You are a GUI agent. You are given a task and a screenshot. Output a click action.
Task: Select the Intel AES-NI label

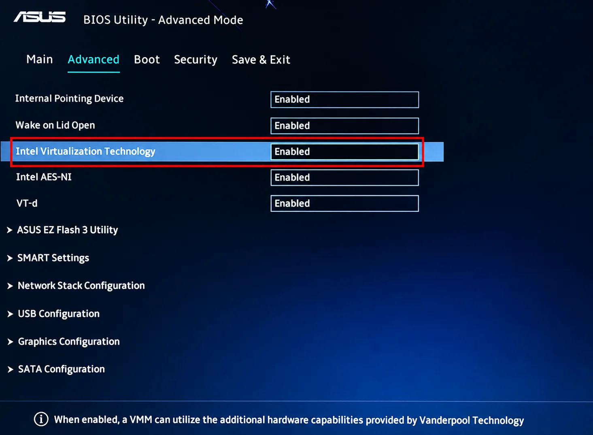pos(44,177)
